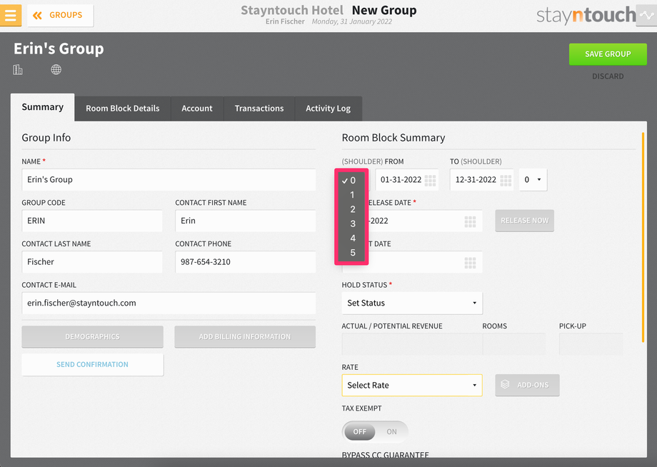Click the Contact Phone field
This screenshot has height=467, width=657.
point(245,262)
